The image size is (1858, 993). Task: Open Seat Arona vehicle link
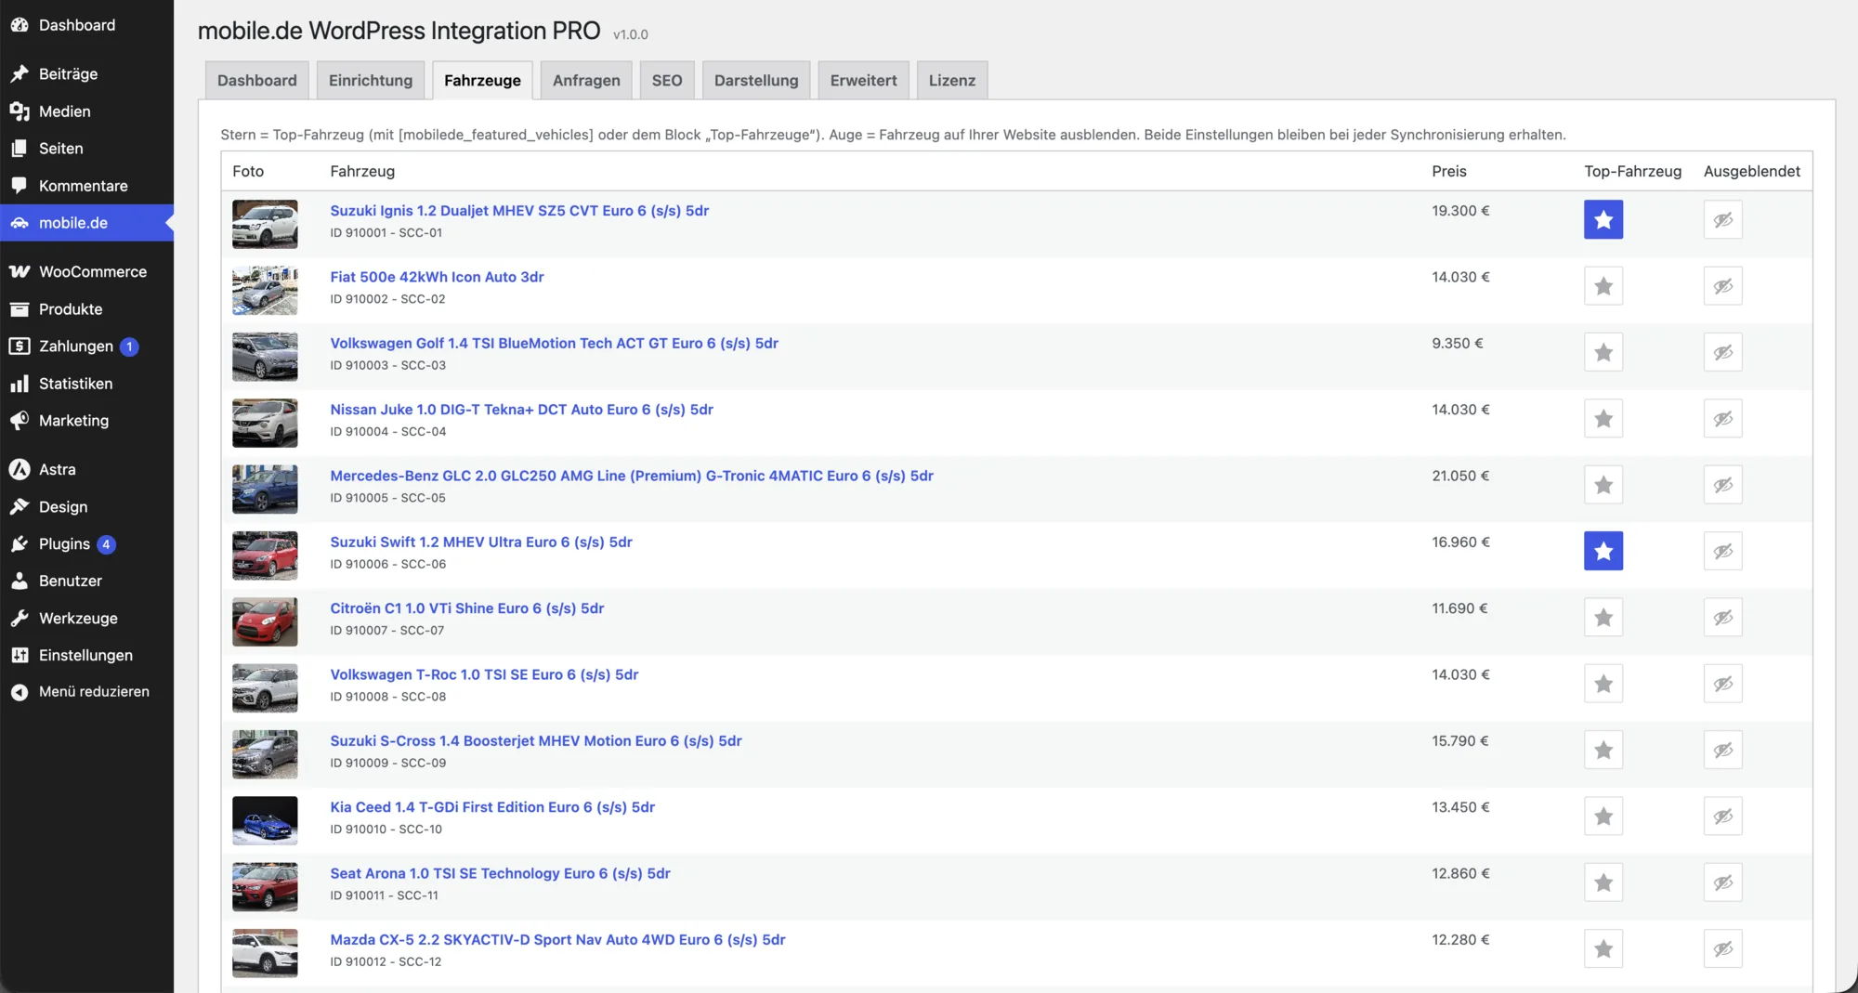point(500,873)
